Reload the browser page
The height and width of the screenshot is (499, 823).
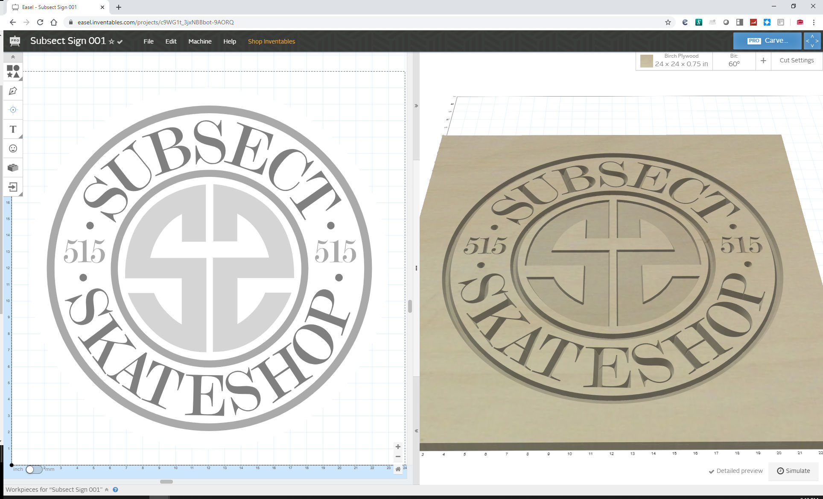click(40, 22)
